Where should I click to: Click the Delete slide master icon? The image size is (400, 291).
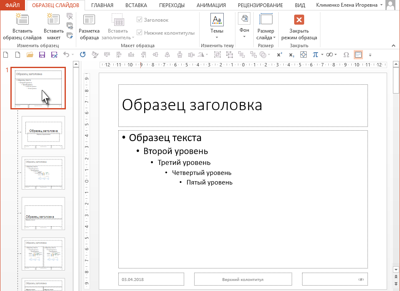tap(70, 17)
